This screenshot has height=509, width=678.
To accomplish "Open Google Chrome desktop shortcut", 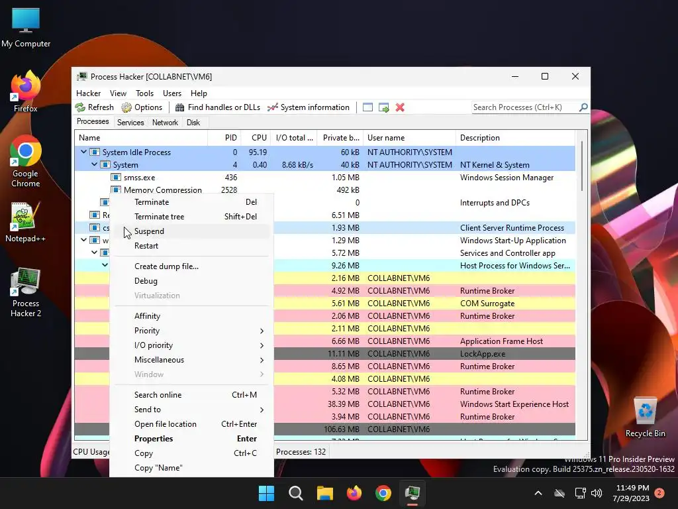I will pyautogui.click(x=26, y=162).
